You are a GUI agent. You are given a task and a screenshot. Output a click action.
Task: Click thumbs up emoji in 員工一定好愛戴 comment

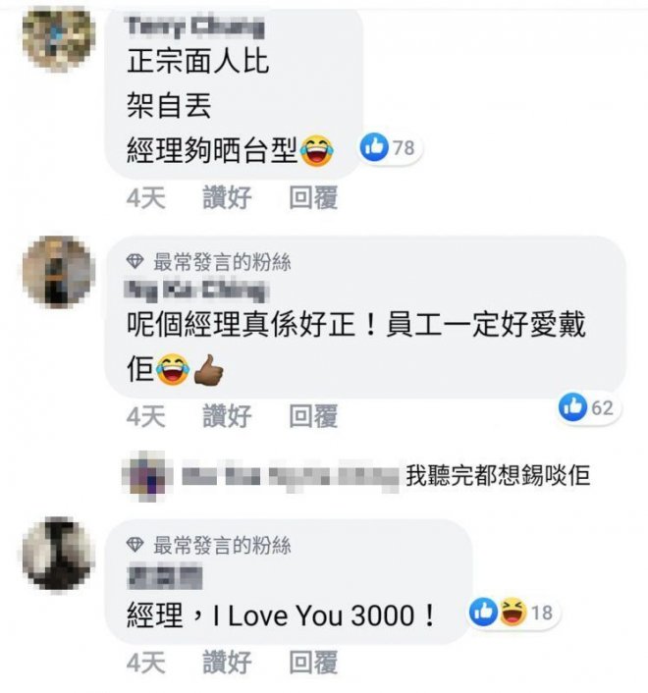click(x=209, y=370)
